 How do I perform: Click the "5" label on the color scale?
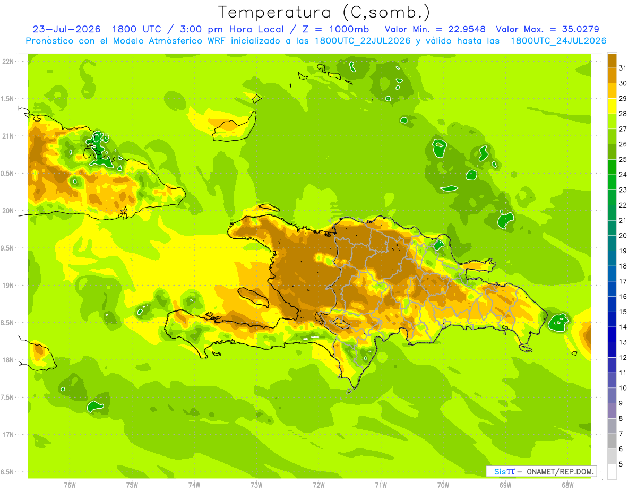(x=621, y=464)
